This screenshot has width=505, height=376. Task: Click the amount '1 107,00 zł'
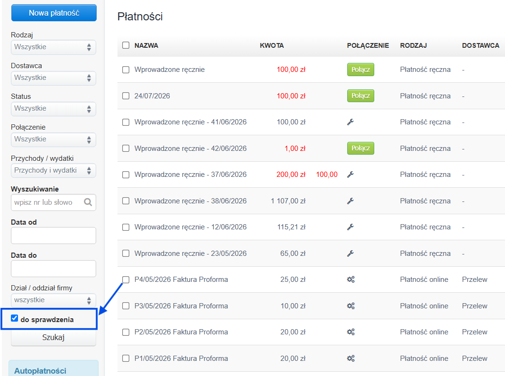pos(288,201)
